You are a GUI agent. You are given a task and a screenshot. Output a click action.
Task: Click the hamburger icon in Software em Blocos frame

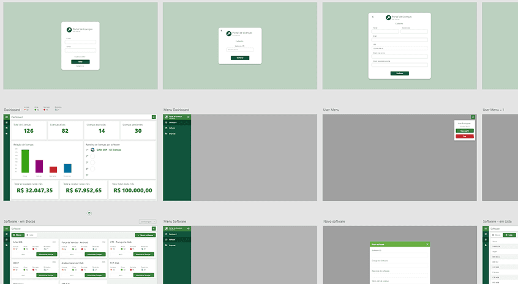coord(7,228)
